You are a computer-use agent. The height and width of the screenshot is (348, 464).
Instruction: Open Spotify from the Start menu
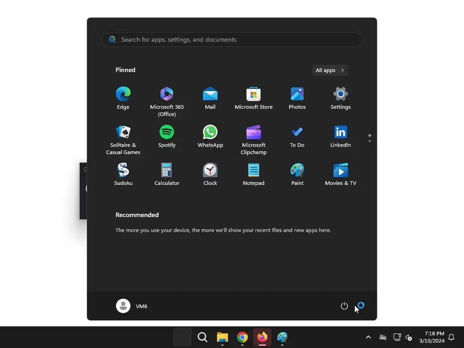tap(167, 137)
